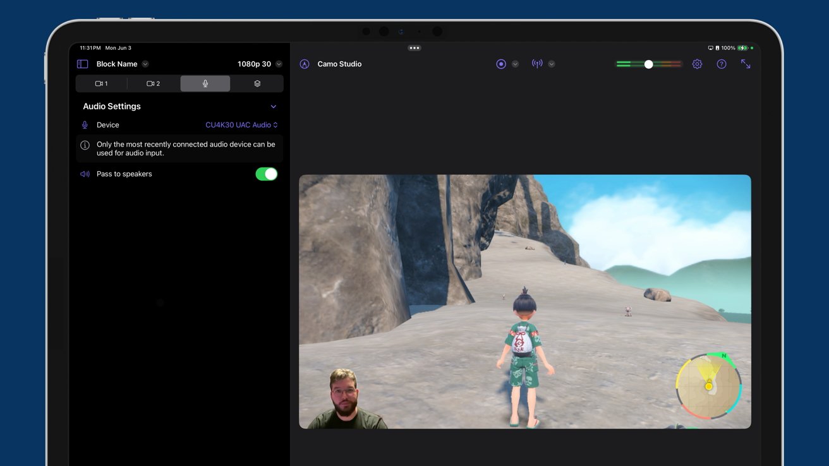Image resolution: width=829 pixels, height=466 pixels.
Task: Open the iPad multitasking three-dots menu
Action: [414, 48]
